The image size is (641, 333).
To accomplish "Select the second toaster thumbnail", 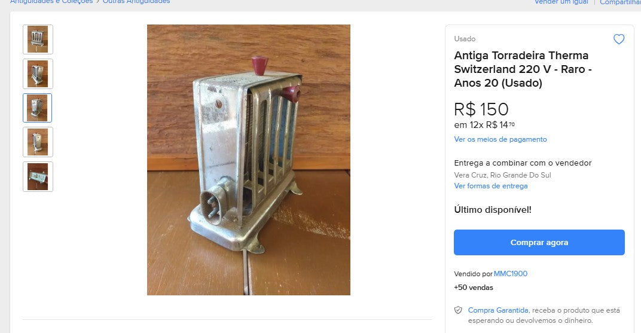I will coord(38,74).
